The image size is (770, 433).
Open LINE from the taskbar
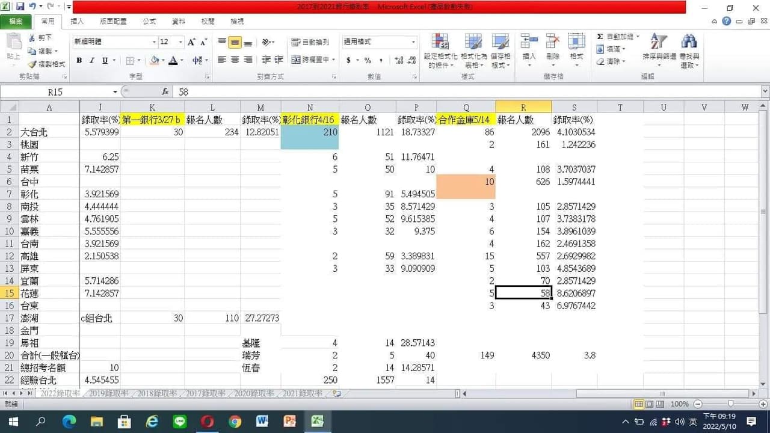(179, 422)
